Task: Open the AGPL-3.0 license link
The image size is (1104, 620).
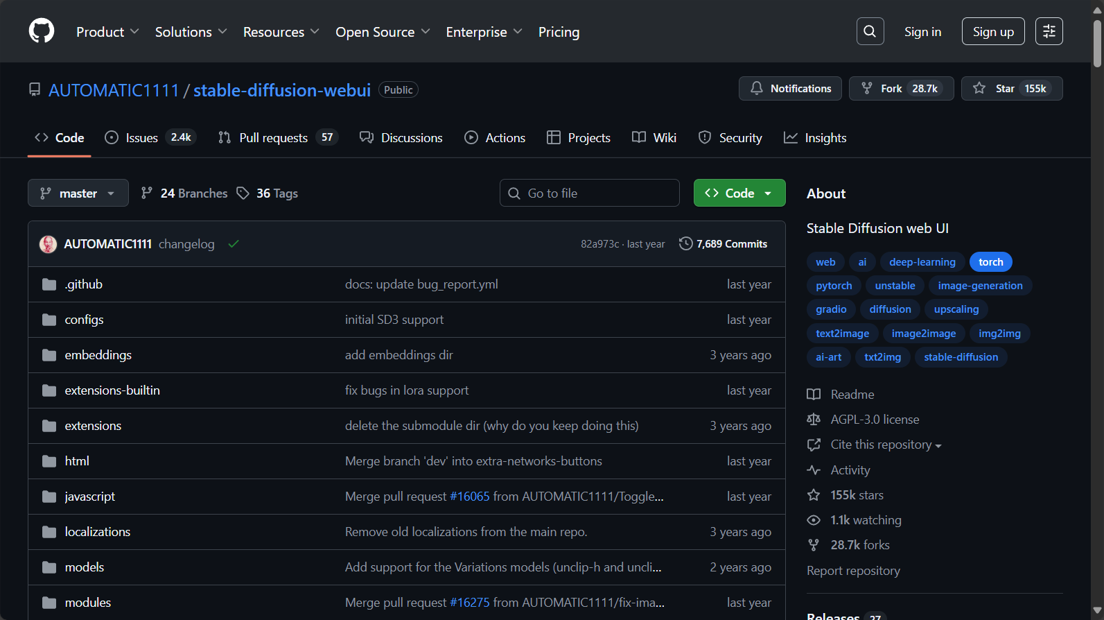Action: point(875,420)
